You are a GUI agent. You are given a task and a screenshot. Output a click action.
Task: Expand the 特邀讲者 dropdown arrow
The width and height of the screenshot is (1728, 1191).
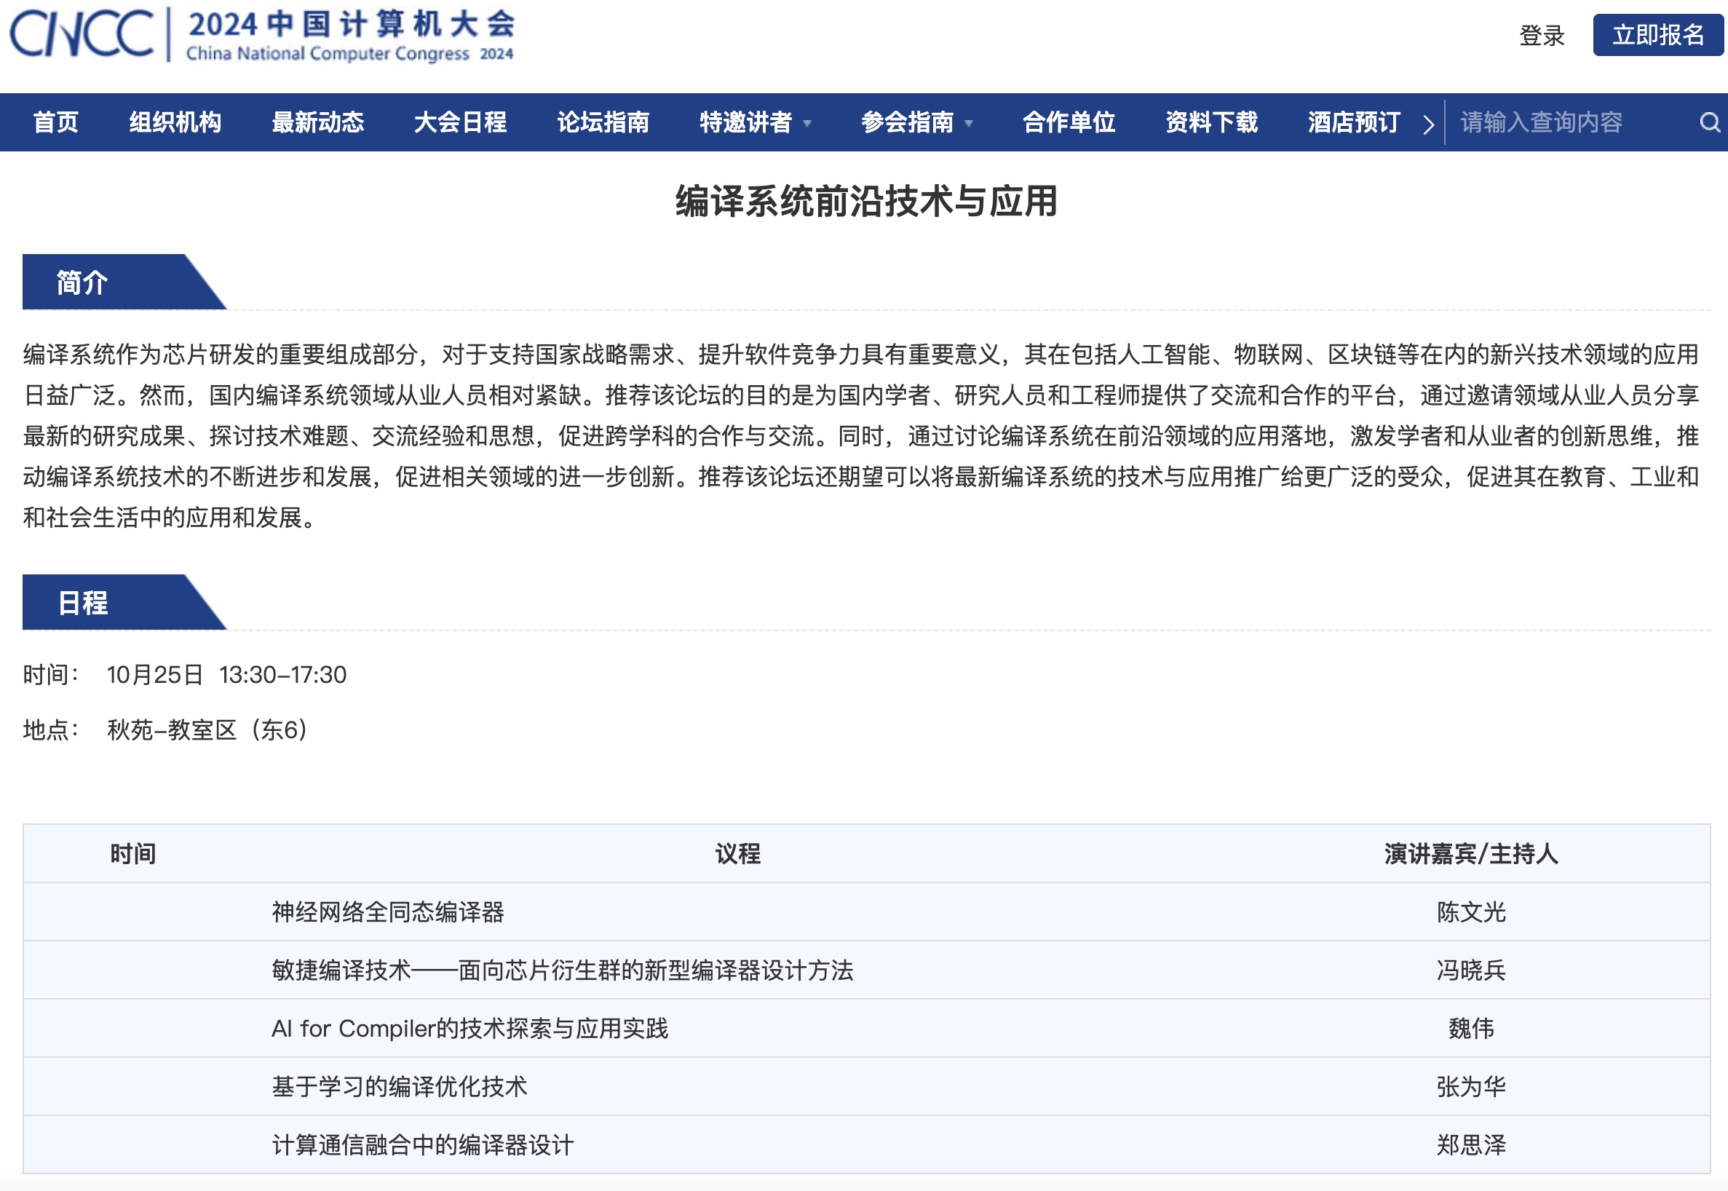click(807, 124)
